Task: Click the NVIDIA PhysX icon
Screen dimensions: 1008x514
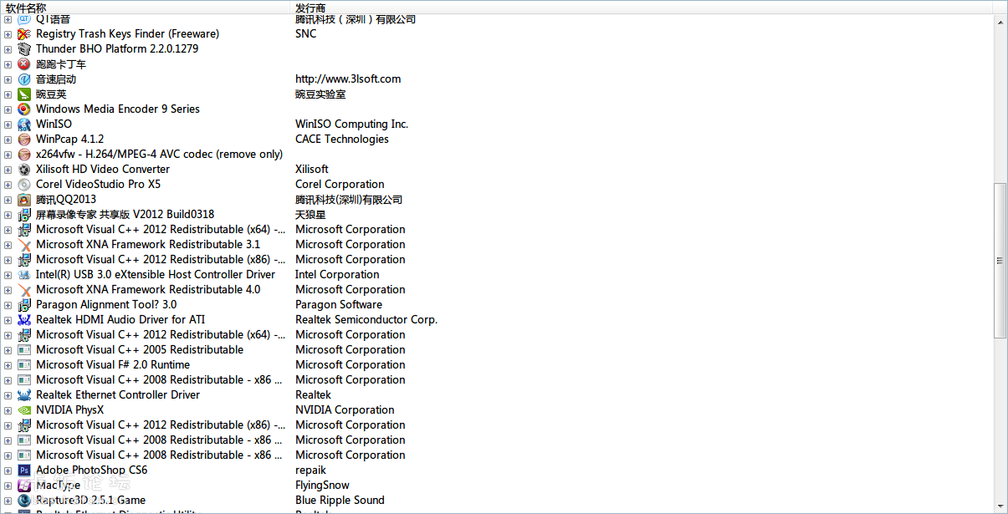Action: [24, 410]
